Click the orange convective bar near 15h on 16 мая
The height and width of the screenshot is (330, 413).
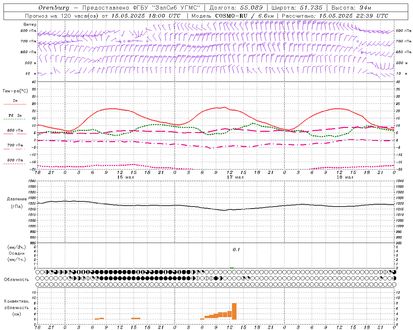(x=136, y=318)
